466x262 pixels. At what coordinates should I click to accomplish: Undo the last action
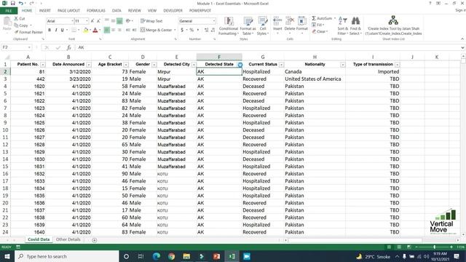click(21, 3)
